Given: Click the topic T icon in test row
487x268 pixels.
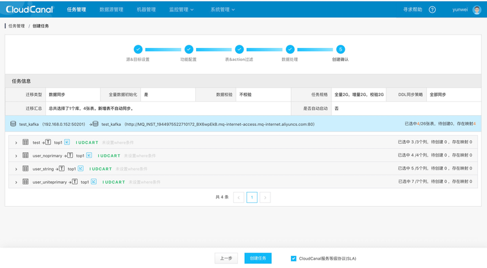Looking at the screenshot, I should (x=48, y=142).
